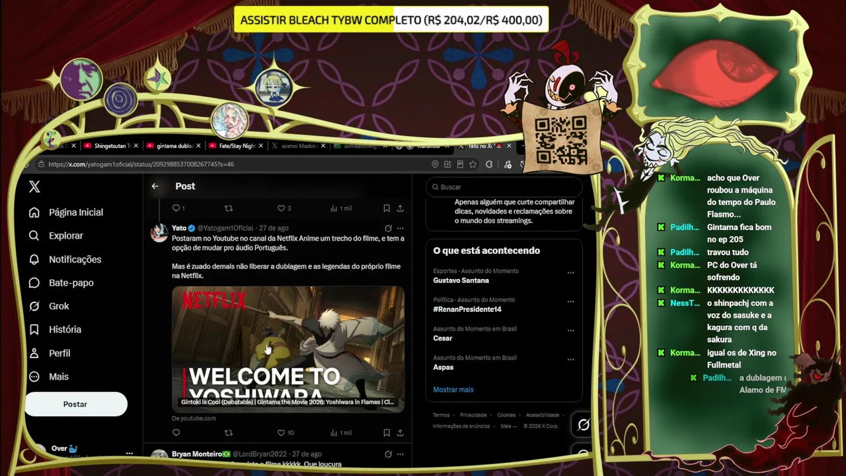Click Grok icon on Yato's post header
Screen dimensions: 846x476
(x=388, y=228)
